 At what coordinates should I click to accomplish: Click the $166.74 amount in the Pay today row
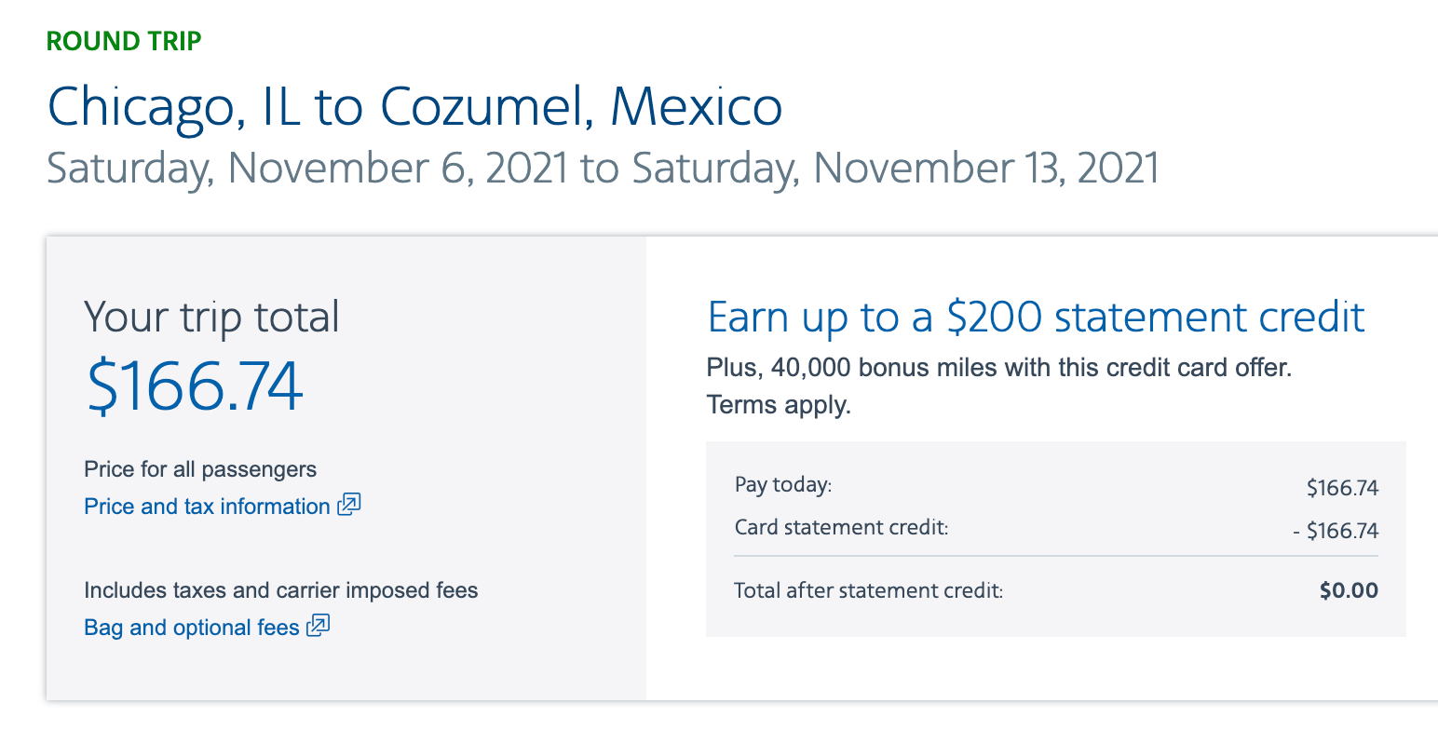pyautogui.click(x=1342, y=488)
